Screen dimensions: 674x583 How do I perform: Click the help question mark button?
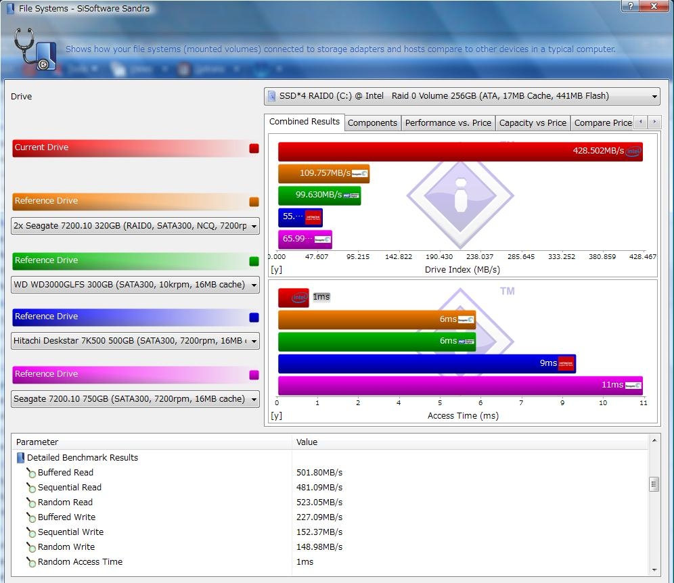[x=630, y=6]
